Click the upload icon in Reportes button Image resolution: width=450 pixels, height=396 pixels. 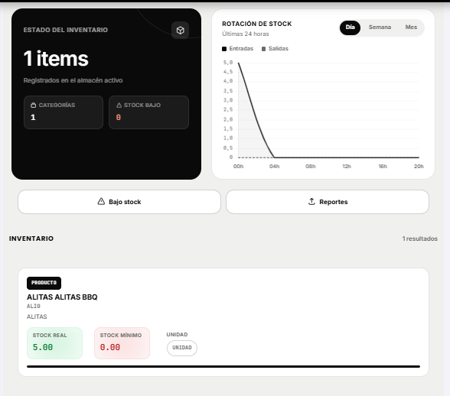[x=311, y=201]
